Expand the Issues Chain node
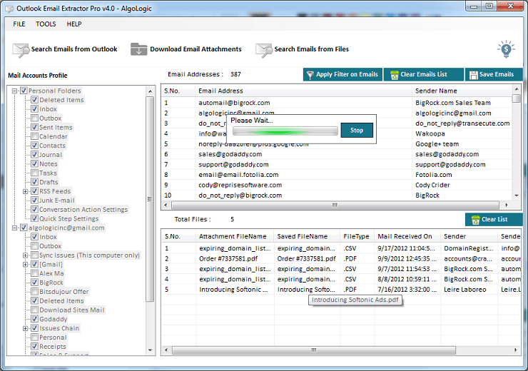Viewport: 528px width, 371px height. (25, 328)
